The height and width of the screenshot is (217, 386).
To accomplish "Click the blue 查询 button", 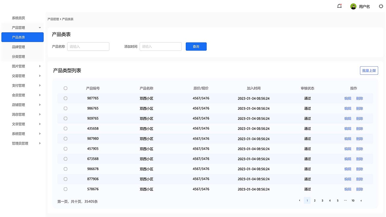I will (x=196, y=46).
